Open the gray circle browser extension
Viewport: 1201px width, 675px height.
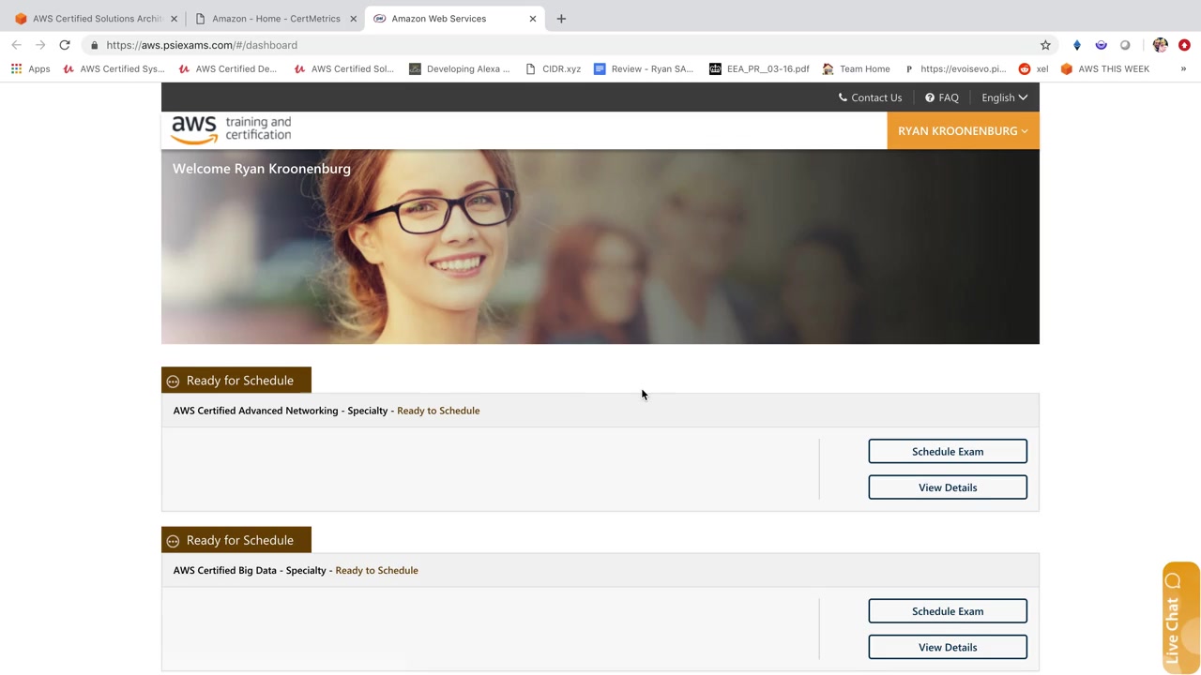(x=1125, y=45)
